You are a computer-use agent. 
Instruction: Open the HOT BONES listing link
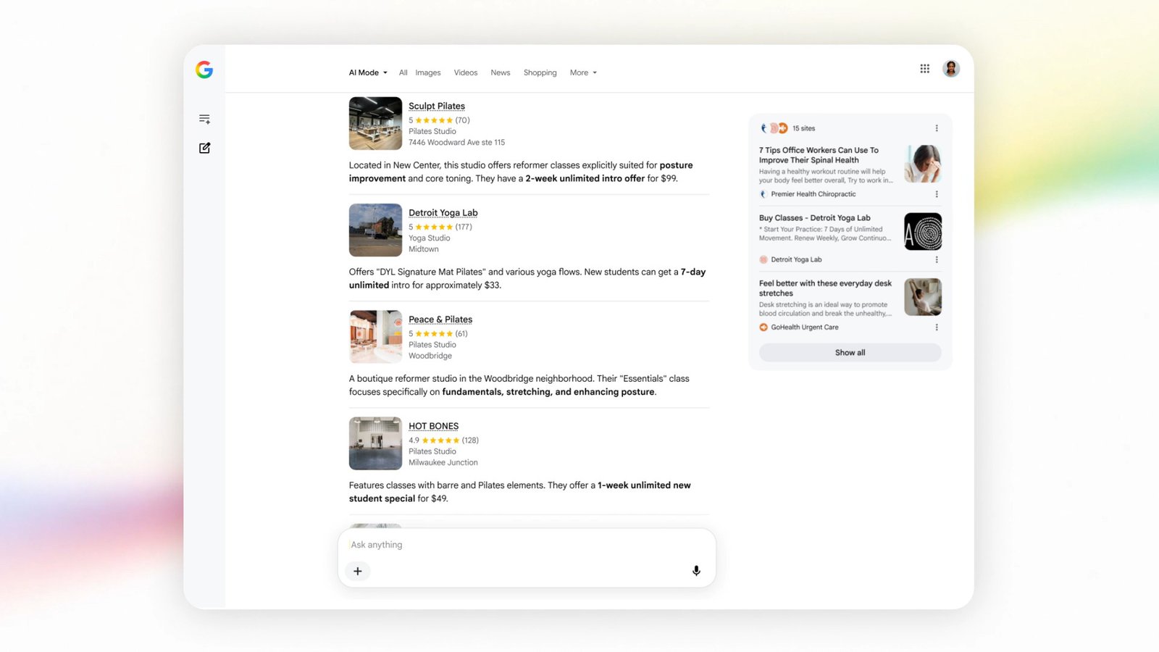tap(433, 426)
